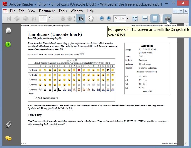Close the document with menu bar X
Image resolution: width=191 pixels, height=148 pixels.
click(x=186, y=11)
